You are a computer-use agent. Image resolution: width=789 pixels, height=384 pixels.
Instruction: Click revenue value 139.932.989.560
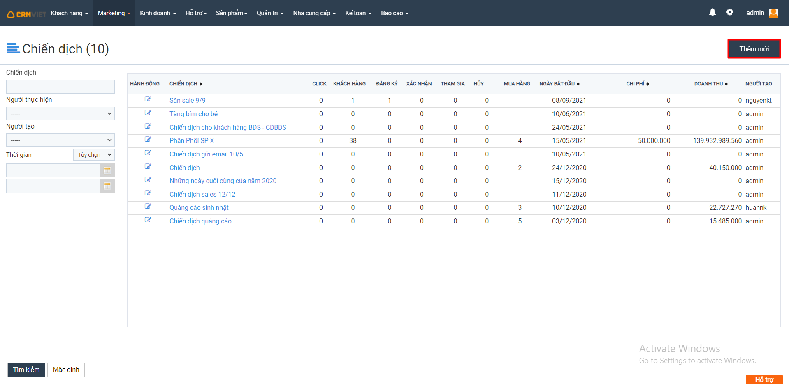717,140
